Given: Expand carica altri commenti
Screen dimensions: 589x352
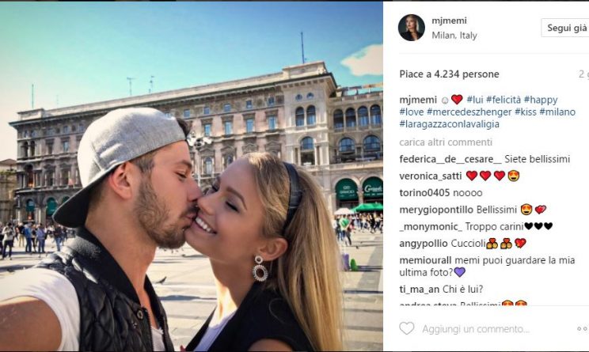Looking at the screenshot, I should coord(446,142).
